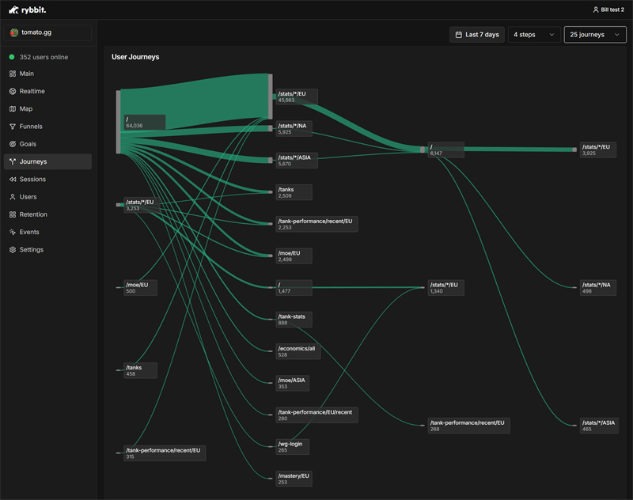This screenshot has width=633, height=500.
Task: Select the Retention grid icon
Action: [12, 214]
